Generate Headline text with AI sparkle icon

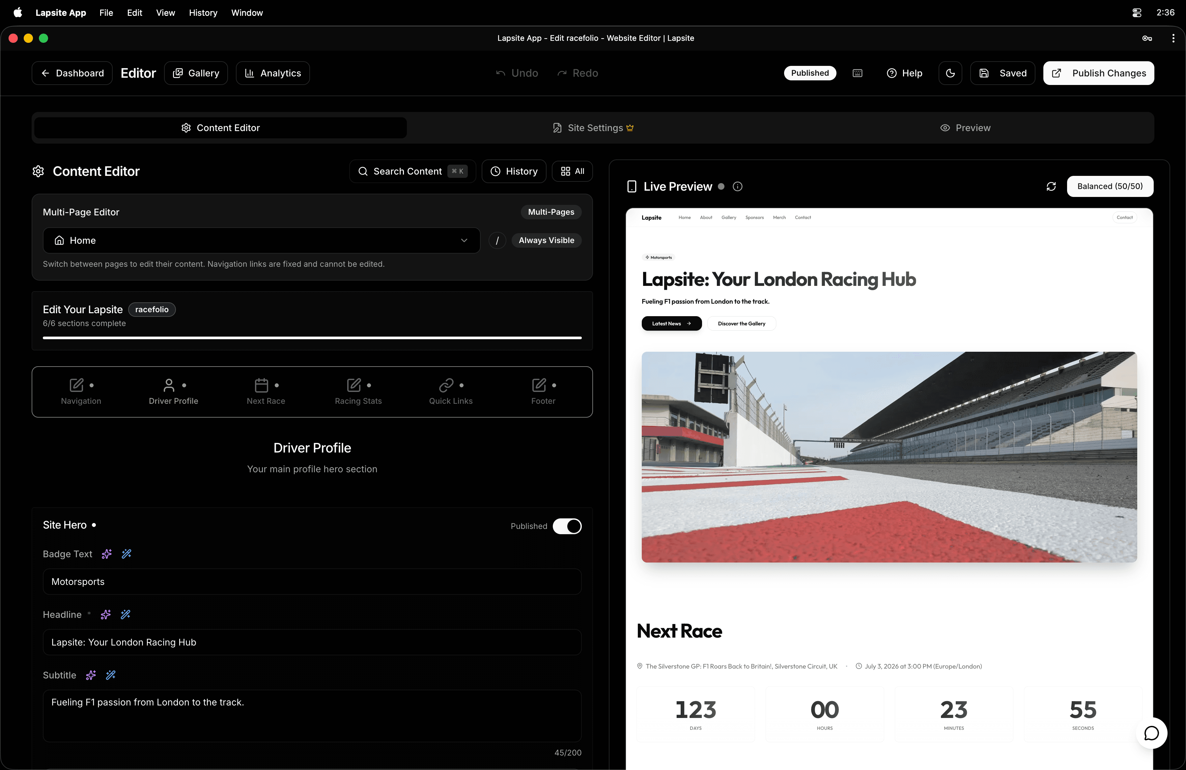[x=105, y=615]
